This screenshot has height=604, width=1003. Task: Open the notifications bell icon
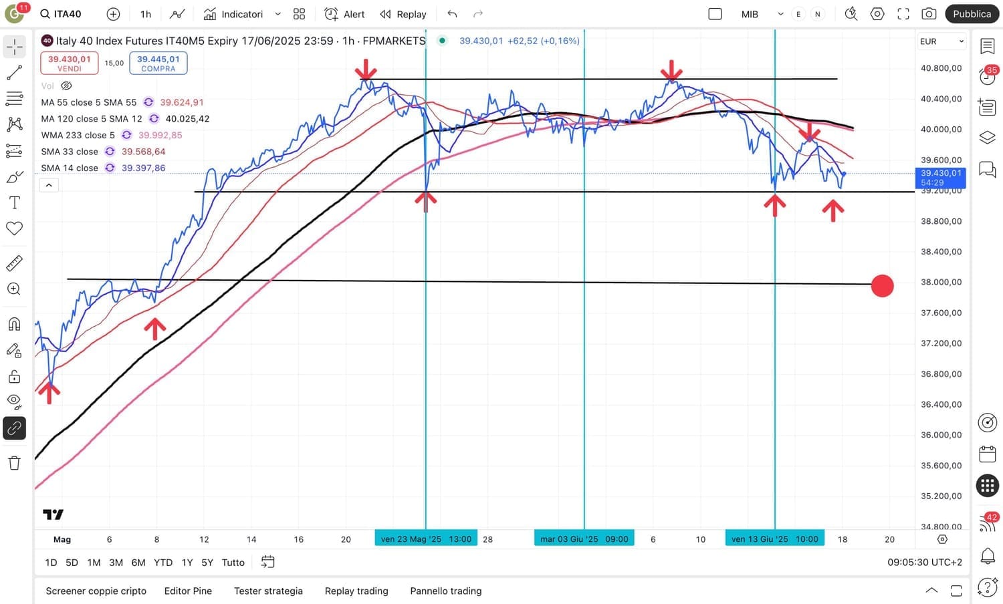(988, 555)
